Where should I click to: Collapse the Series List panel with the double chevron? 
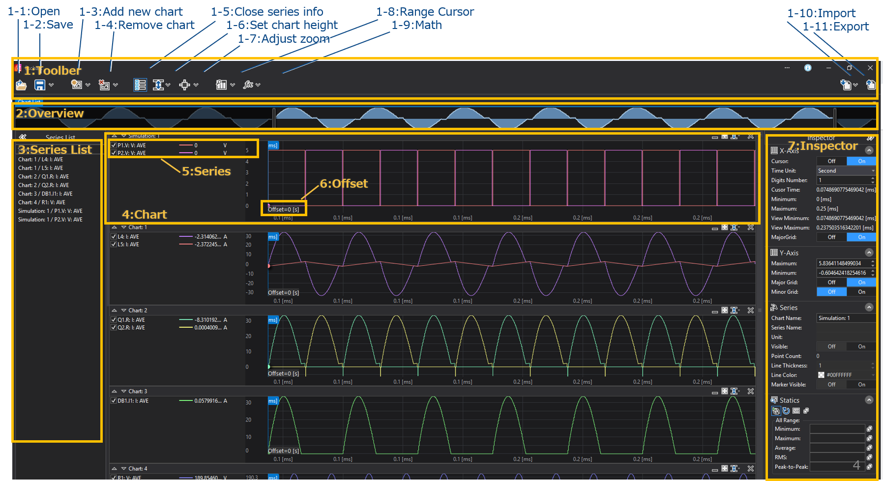(23, 137)
